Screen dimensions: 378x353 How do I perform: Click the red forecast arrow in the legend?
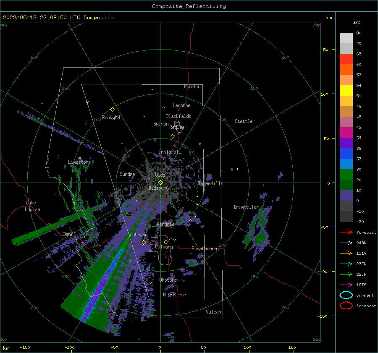346,232
